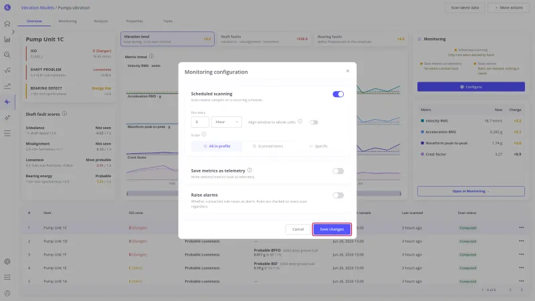Viewport: 535px width, 301px height.
Task: Click Open in Monitoring button
Action: (x=471, y=191)
